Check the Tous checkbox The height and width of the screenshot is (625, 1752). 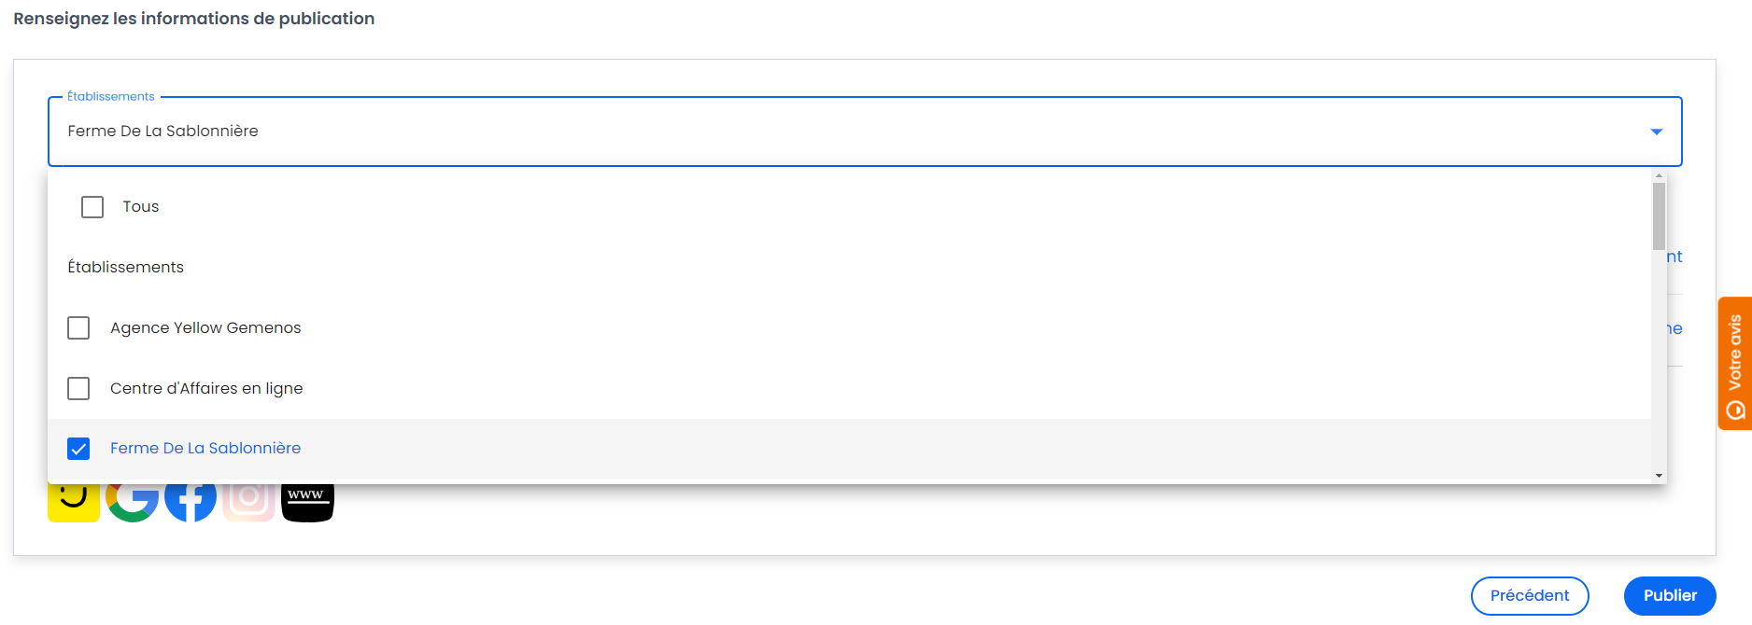click(x=92, y=207)
